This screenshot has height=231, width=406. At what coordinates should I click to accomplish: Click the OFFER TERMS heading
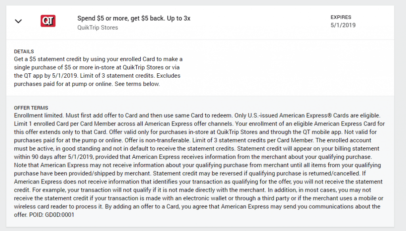(31, 108)
